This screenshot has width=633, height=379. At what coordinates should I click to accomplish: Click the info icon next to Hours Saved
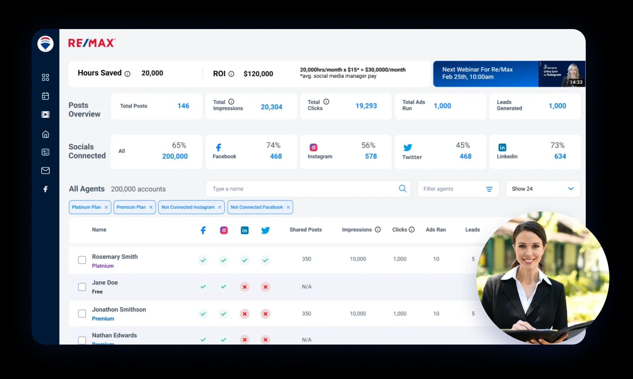[128, 74]
